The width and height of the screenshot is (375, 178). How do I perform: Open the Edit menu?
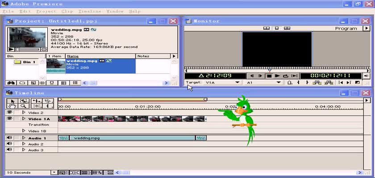(25, 12)
